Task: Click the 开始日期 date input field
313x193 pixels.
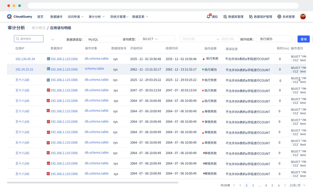Action: (x=192, y=39)
